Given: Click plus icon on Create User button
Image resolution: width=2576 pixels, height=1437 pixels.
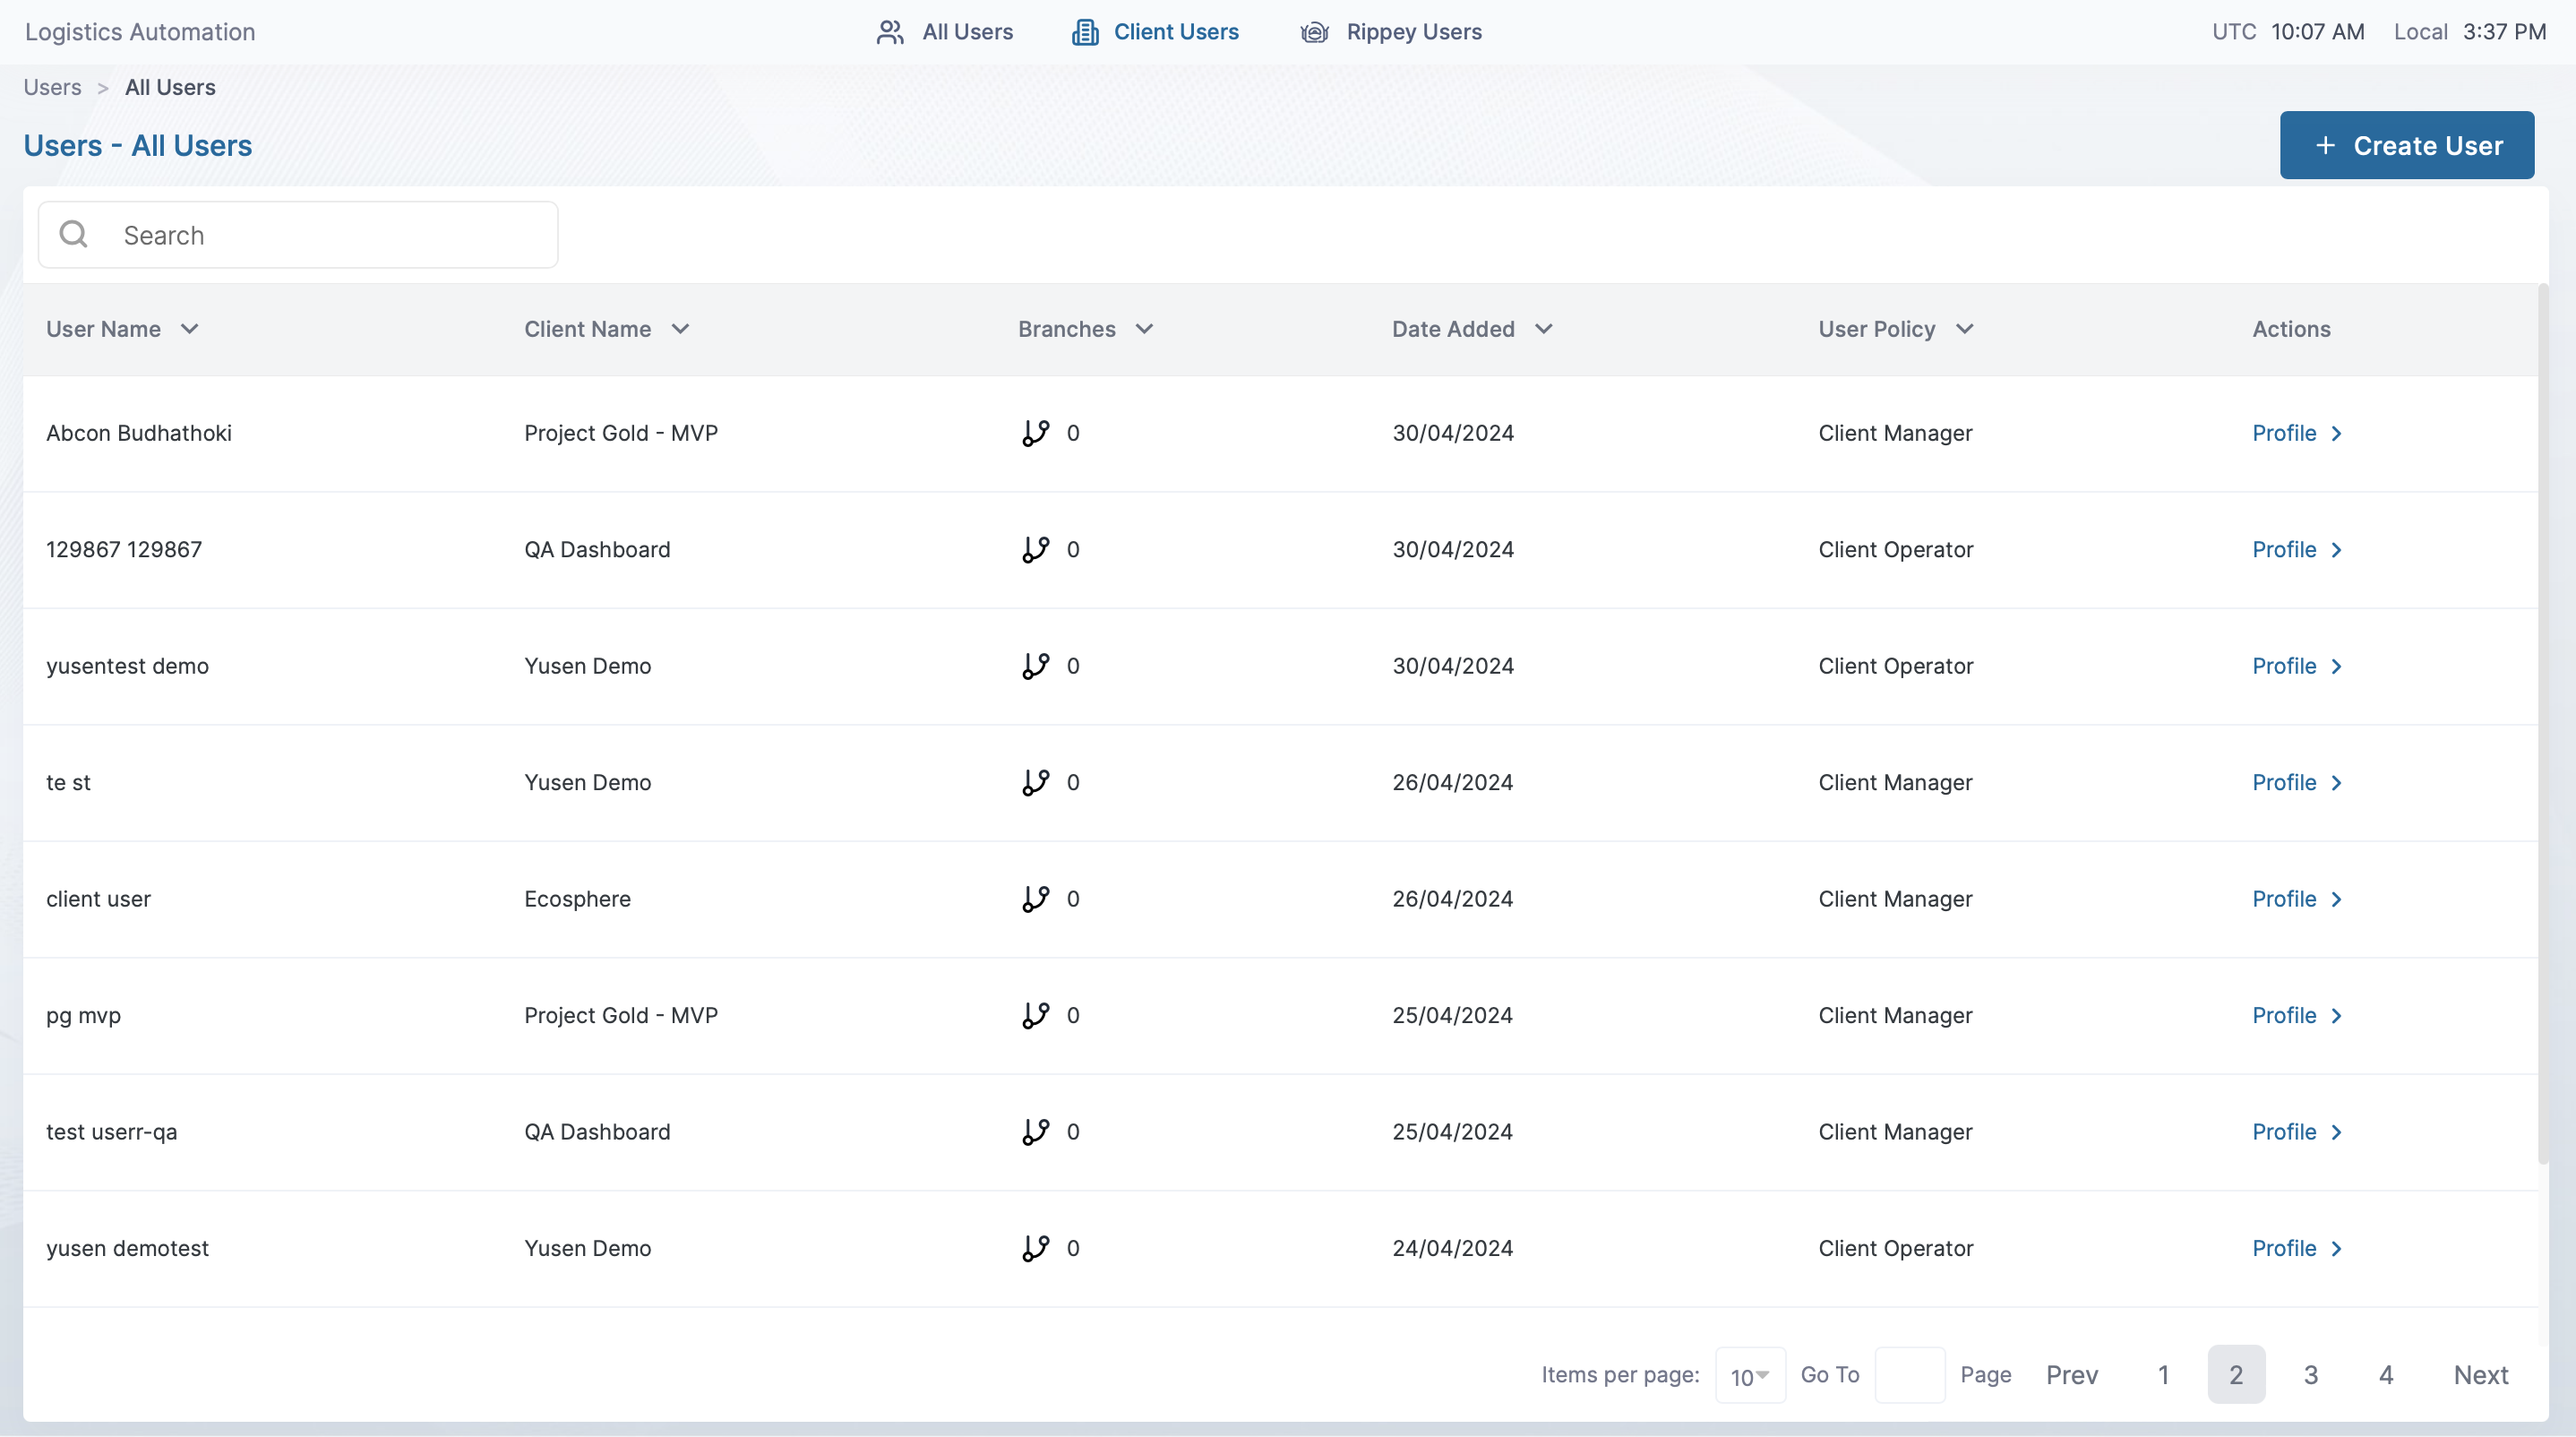Looking at the screenshot, I should tap(2325, 146).
